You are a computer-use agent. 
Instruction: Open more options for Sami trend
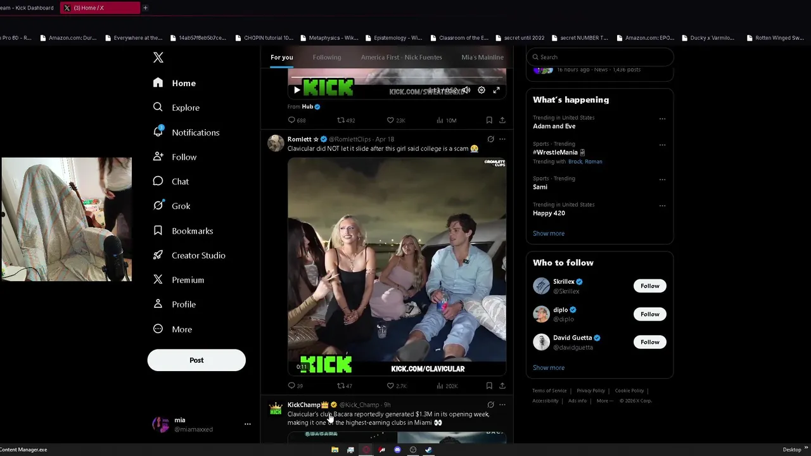click(662, 180)
